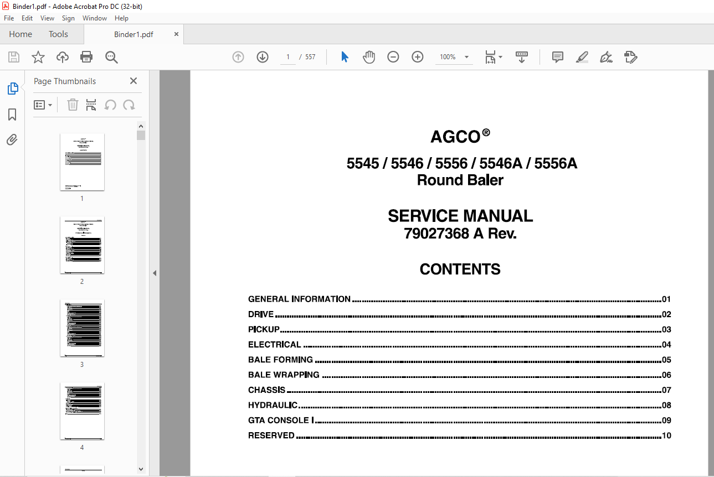Choose the Selection arrow tool
This screenshot has height=477, width=714.
point(345,57)
